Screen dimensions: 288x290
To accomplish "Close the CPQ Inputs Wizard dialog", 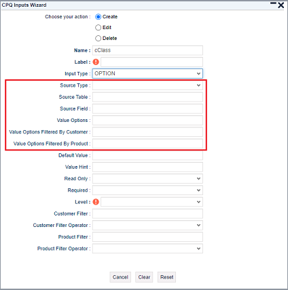I will pyautogui.click(x=281, y=5).
